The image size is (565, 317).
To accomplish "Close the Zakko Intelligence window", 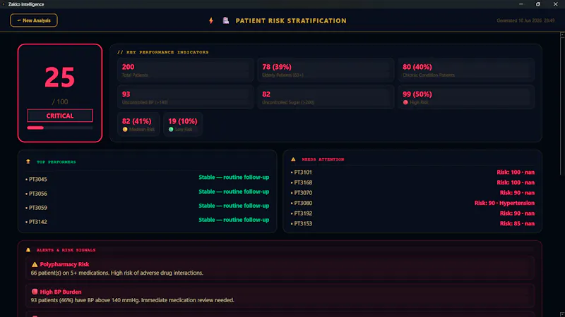I will coord(555,4).
